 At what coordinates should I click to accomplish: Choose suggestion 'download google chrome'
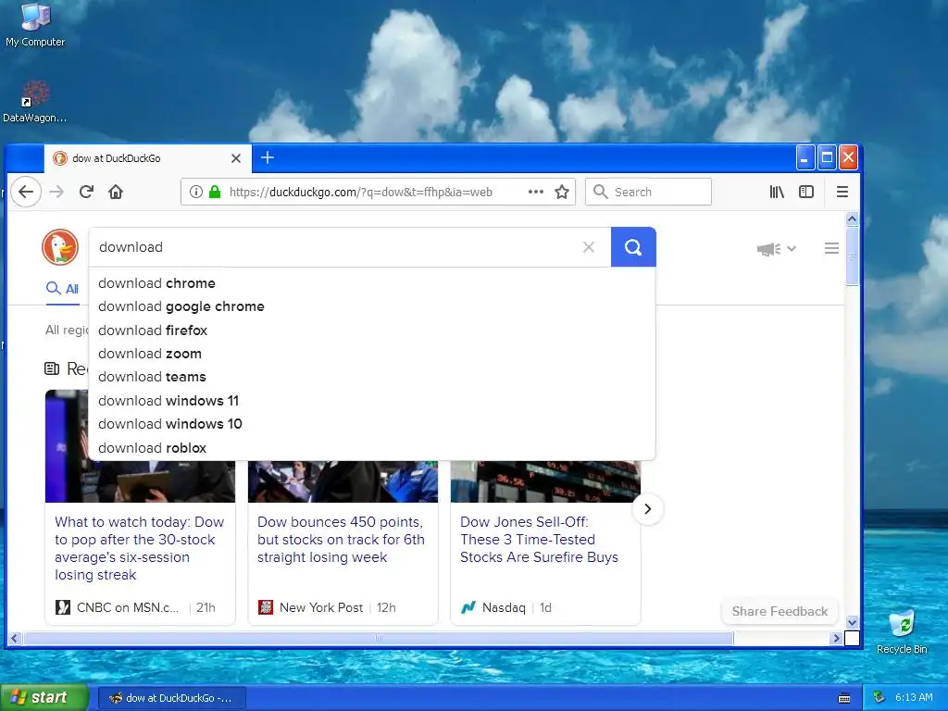point(372,306)
